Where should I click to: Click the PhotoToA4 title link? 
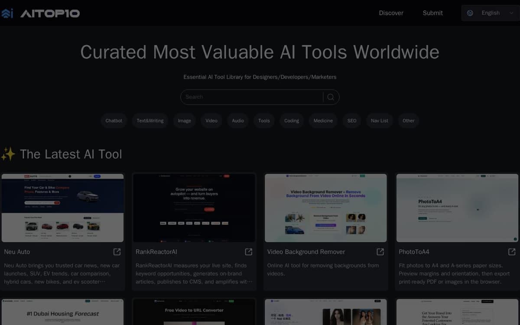[x=414, y=252]
